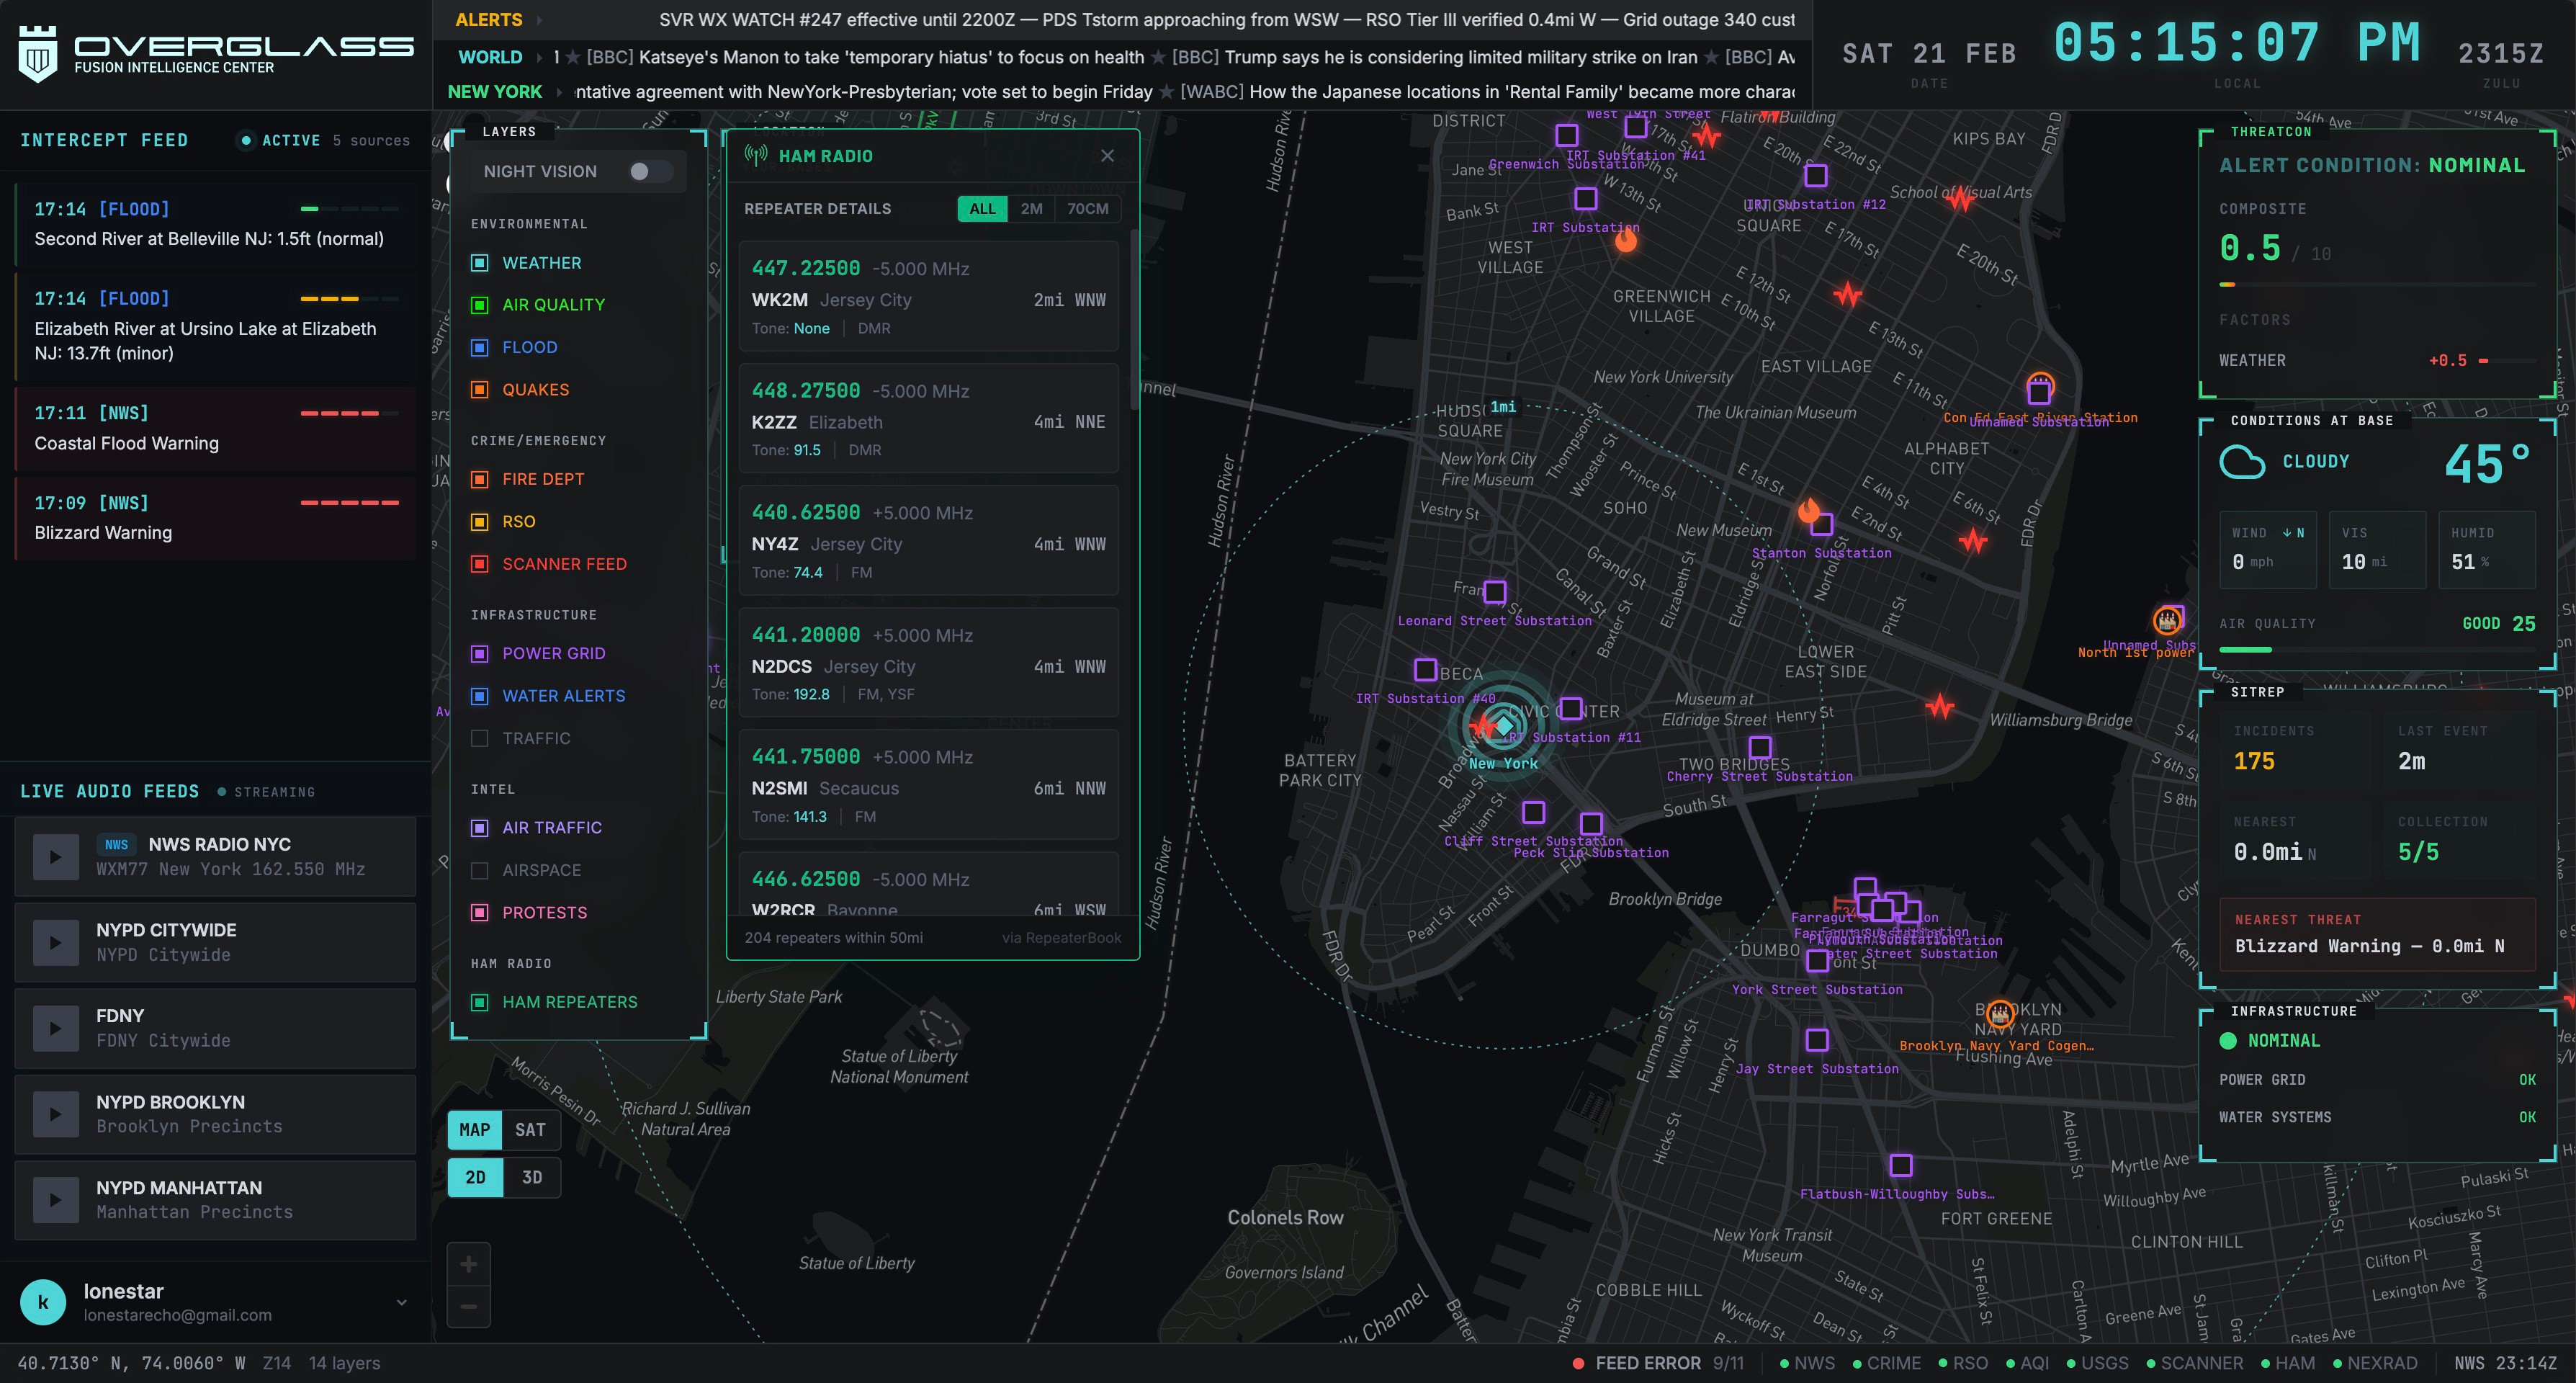Uncheck the Weather layer checkbox

click(x=480, y=263)
